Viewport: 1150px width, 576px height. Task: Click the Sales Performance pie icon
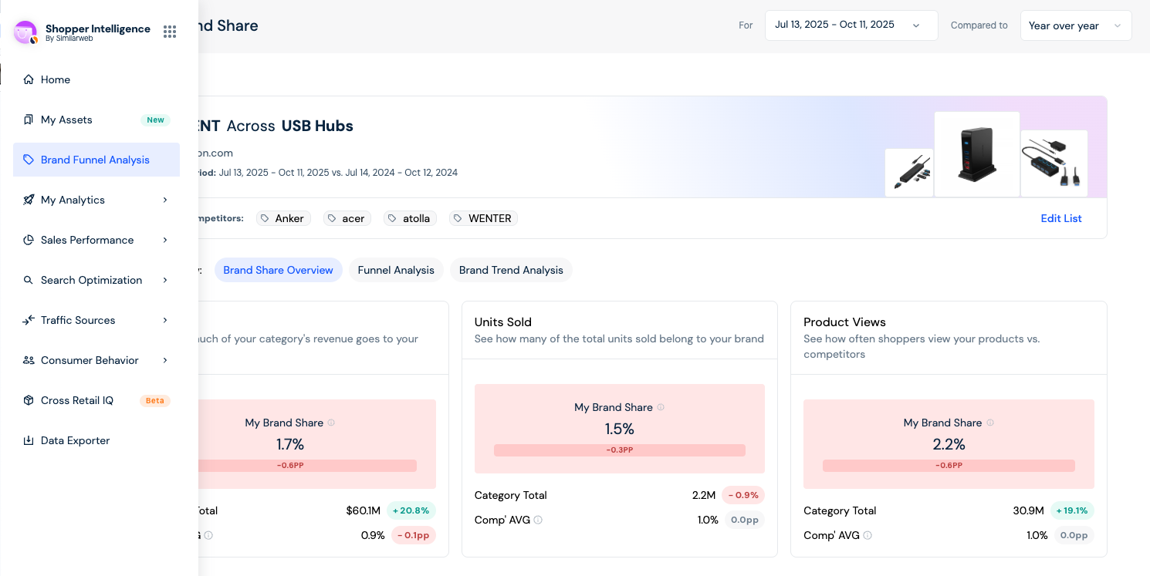pyautogui.click(x=29, y=240)
